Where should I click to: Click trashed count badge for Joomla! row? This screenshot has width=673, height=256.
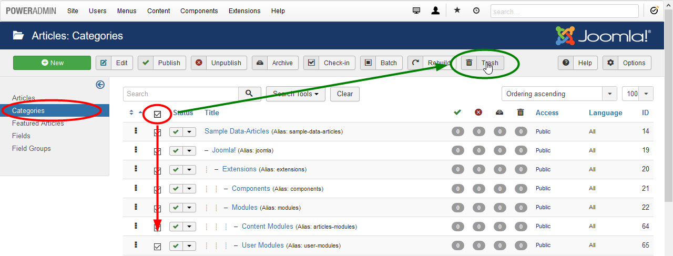[x=521, y=150]
